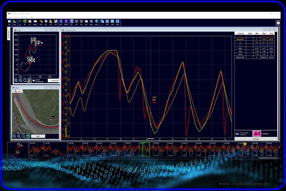Click the SE save floppy icon
Viewport: 286px width, 191px height.
[72, 23]
